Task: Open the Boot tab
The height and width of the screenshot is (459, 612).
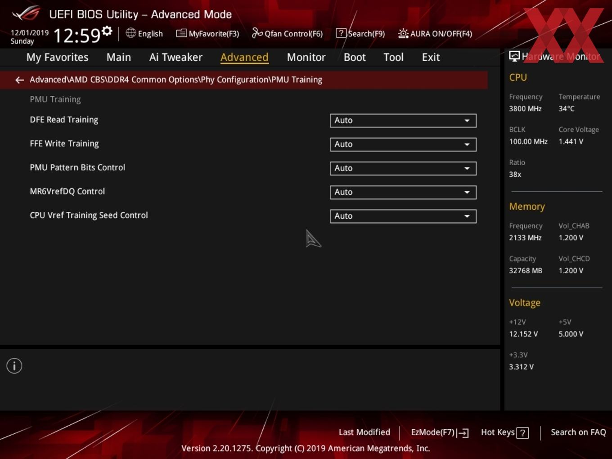Action: 355,57
